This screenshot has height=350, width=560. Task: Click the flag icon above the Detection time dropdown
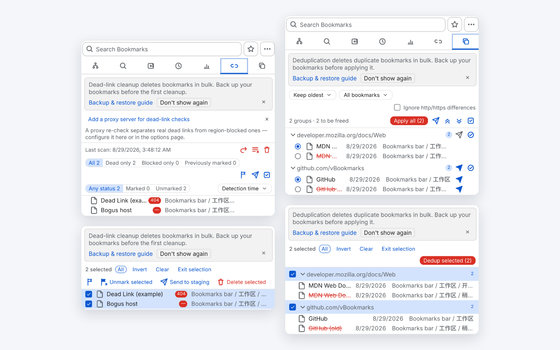coord(243,175)
